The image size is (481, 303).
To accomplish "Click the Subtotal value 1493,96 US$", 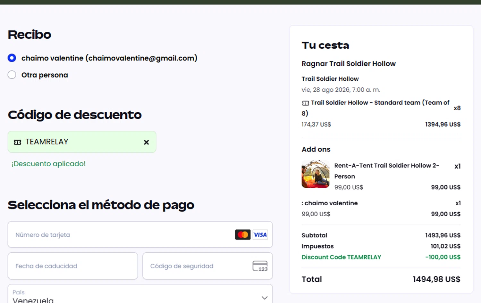I will tap(443, 235).
